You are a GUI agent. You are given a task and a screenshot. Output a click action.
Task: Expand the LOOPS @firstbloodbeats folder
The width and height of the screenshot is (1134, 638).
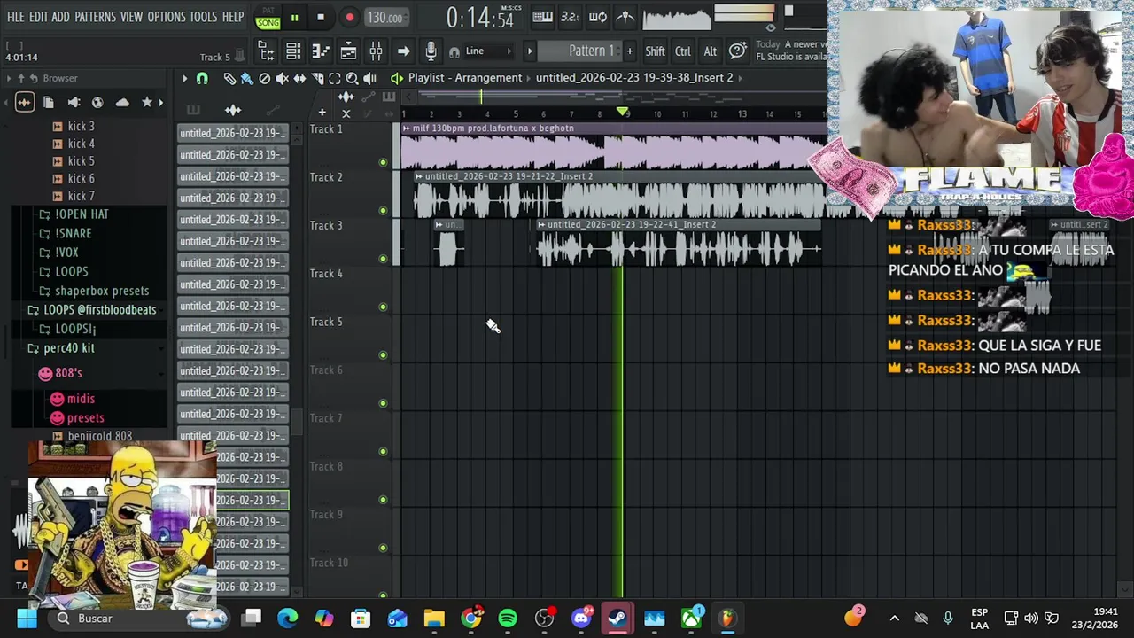(92, 310)
